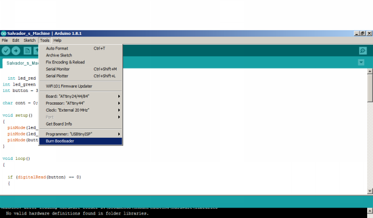Click the 'void loop()' code line
This screenshot has height=218, width=373.
pyautogui.click(x=16, y=159)
